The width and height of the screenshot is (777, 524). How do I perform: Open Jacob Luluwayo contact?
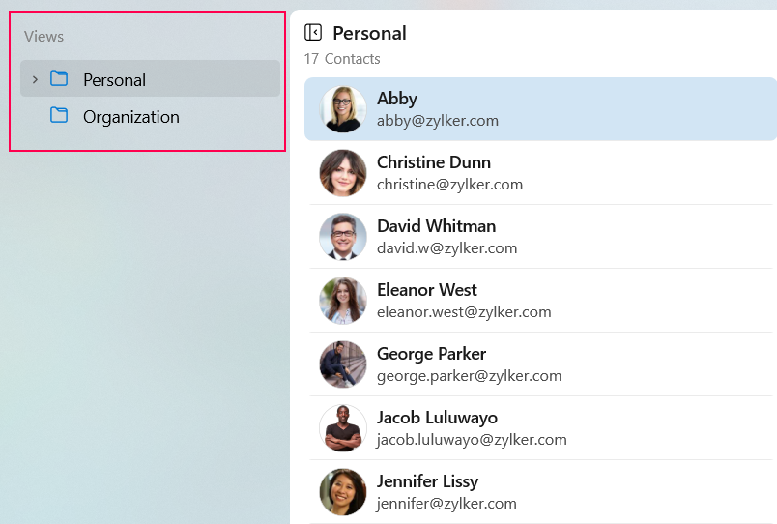tap(540, 428)
